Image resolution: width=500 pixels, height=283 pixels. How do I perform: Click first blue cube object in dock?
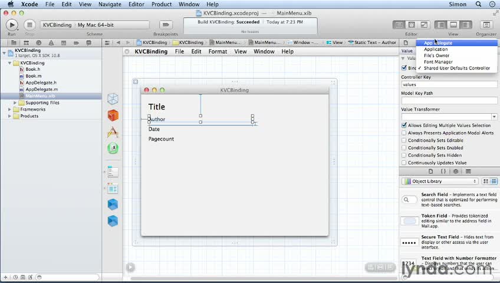(113, 204)
